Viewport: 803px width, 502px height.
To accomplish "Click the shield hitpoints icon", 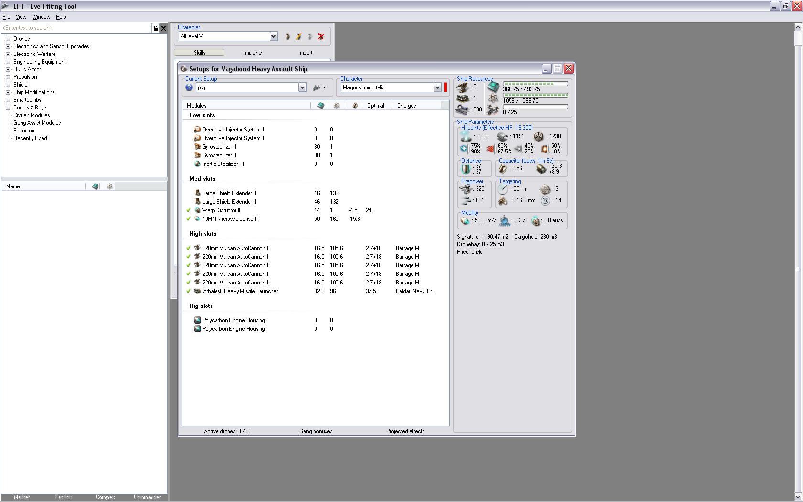I will point(466,136).
